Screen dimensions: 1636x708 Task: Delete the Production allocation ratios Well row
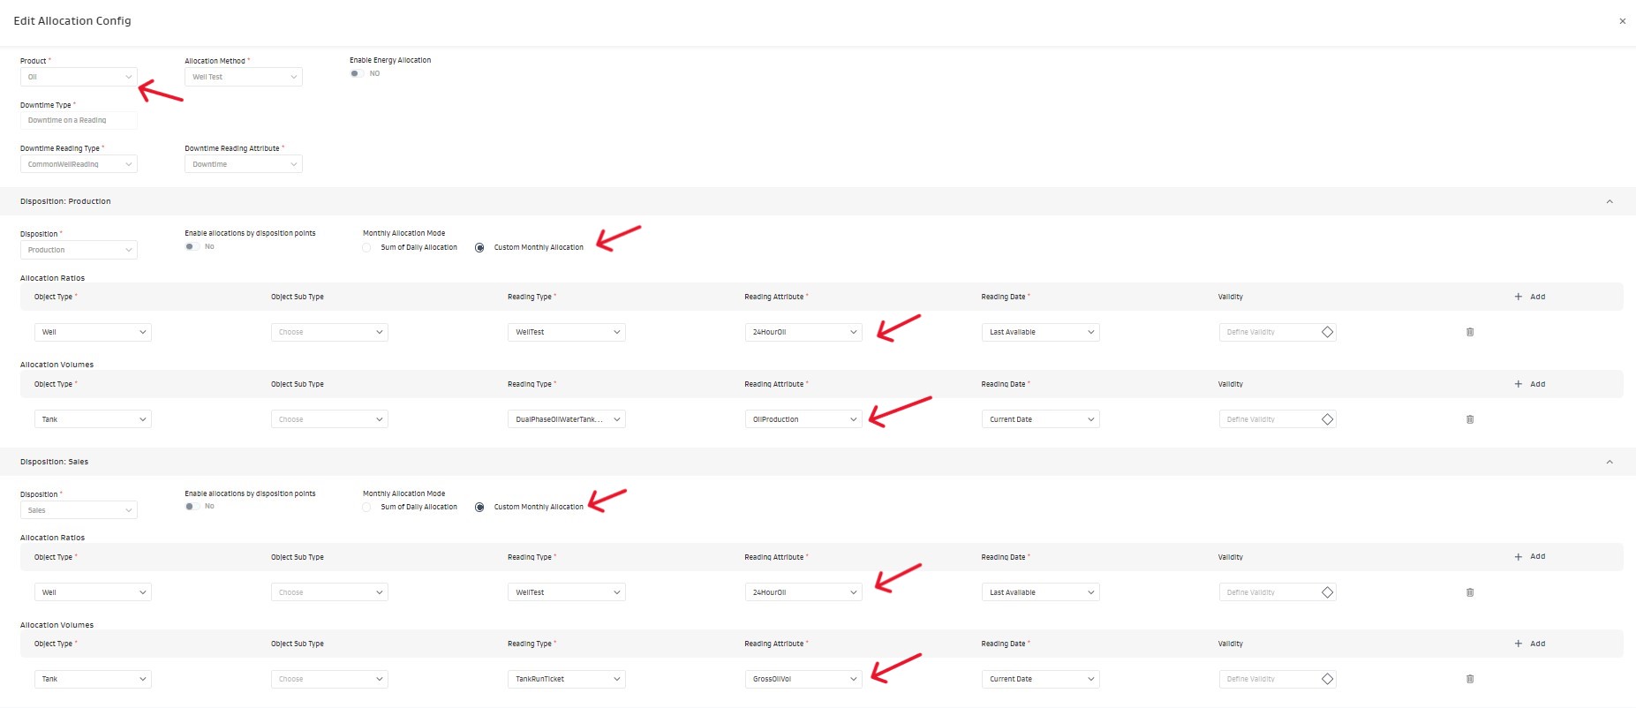click(x=1469, y=332)
